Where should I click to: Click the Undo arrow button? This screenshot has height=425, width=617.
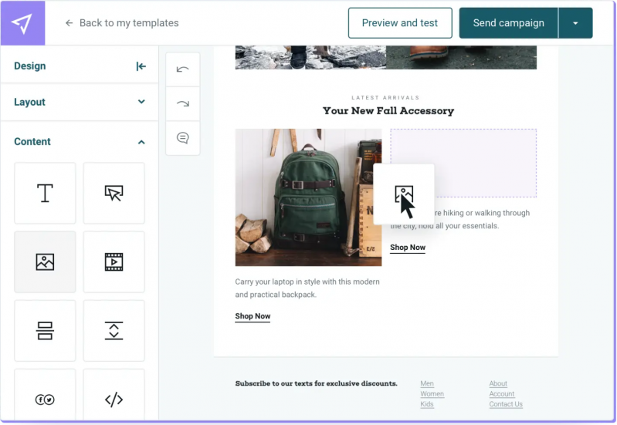(x=183, y=69)
